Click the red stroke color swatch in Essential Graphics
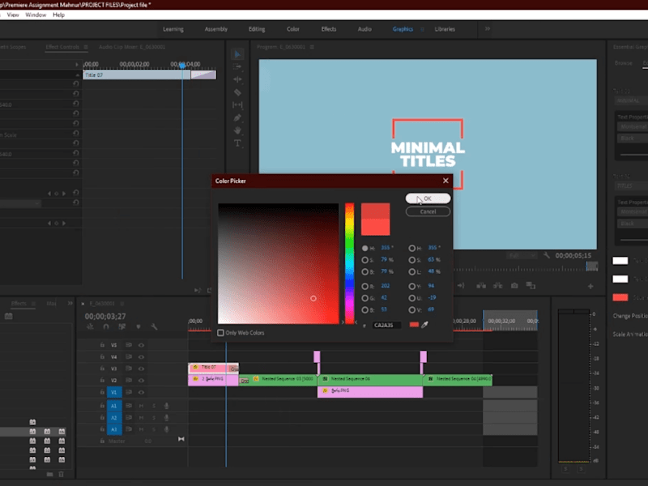 click(x=620, y=297)
